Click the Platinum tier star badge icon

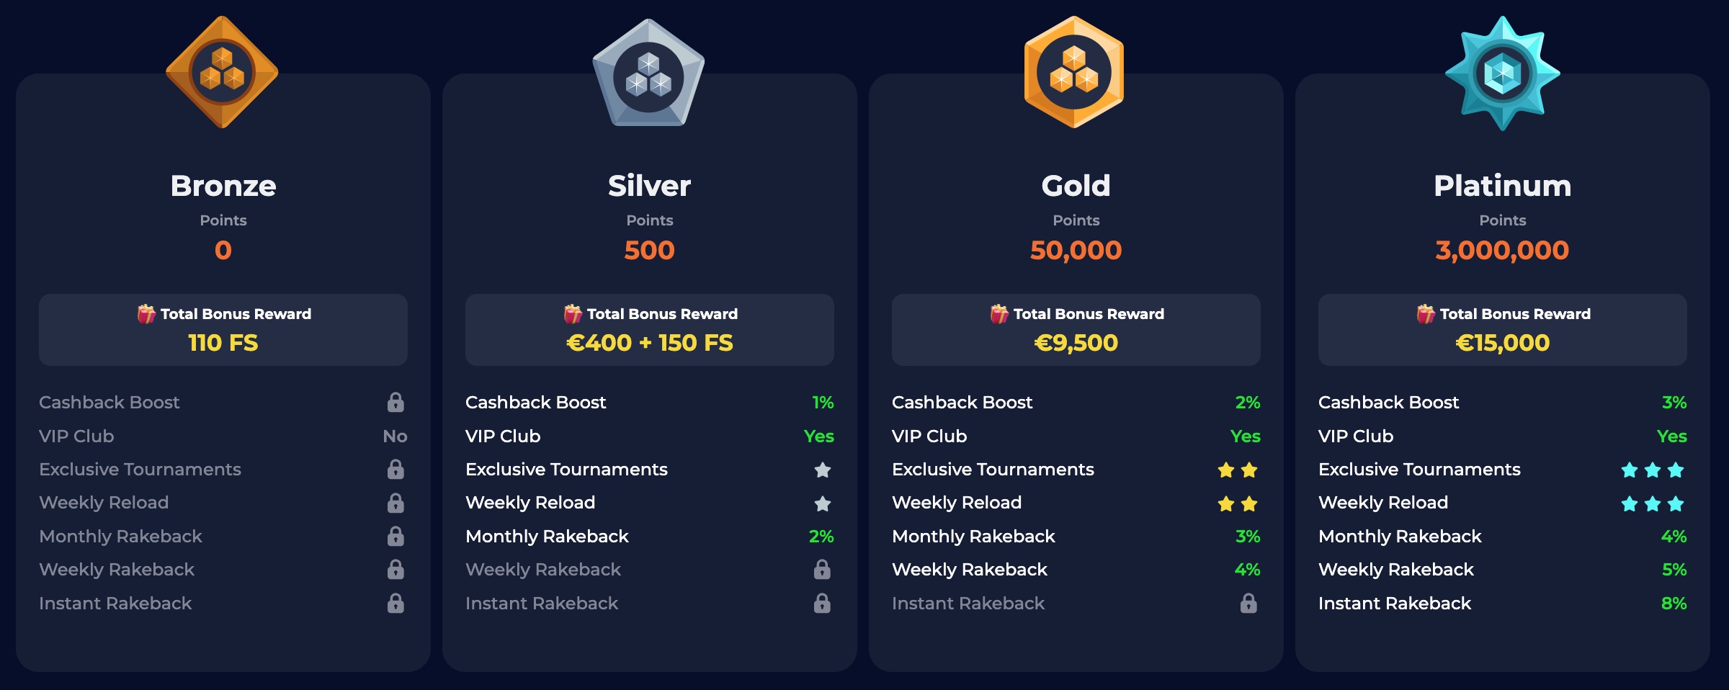pyautogui.click(x=1502, y=73)
